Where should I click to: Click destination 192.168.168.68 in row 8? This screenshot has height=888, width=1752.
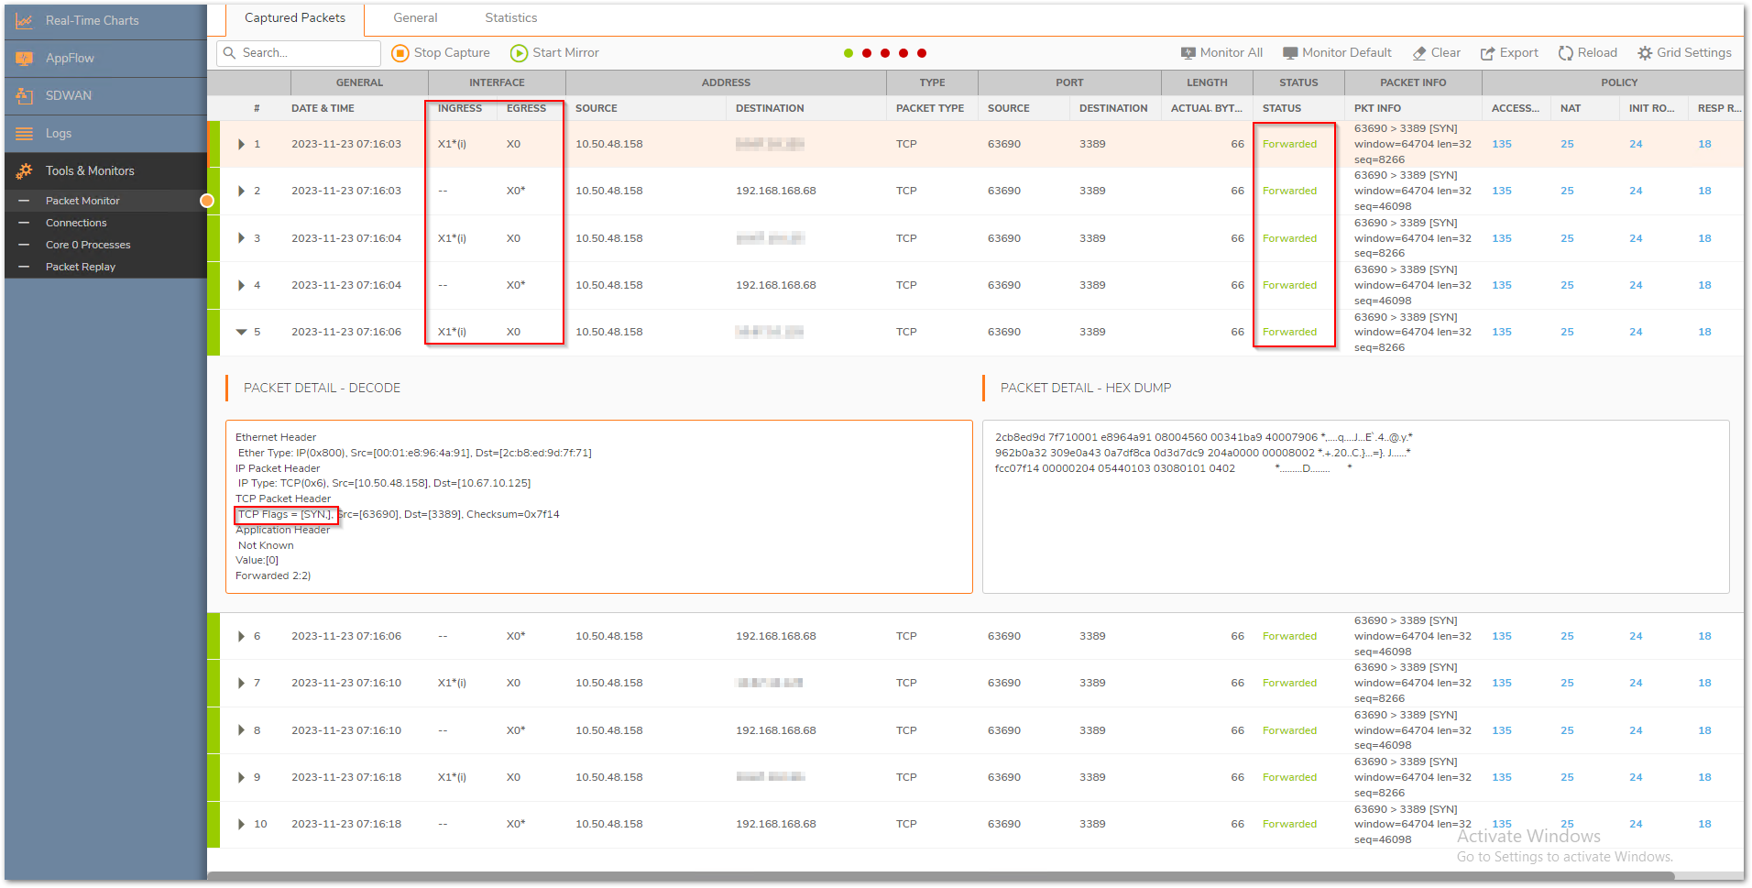click(775, 730)
